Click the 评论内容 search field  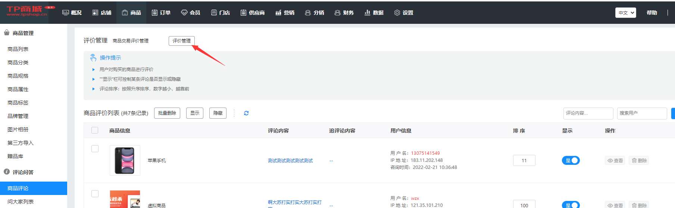point(588,113)
